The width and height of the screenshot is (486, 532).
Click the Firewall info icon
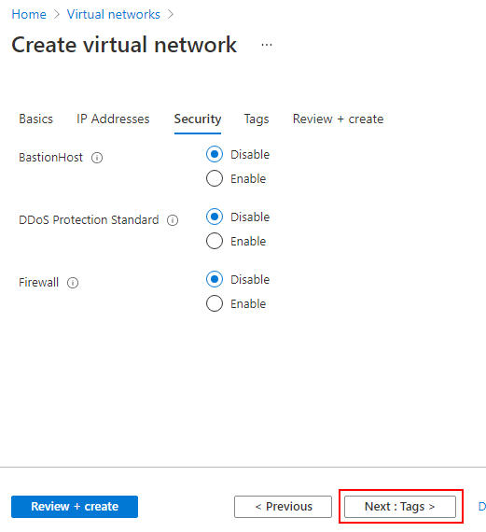pos(73,283)
